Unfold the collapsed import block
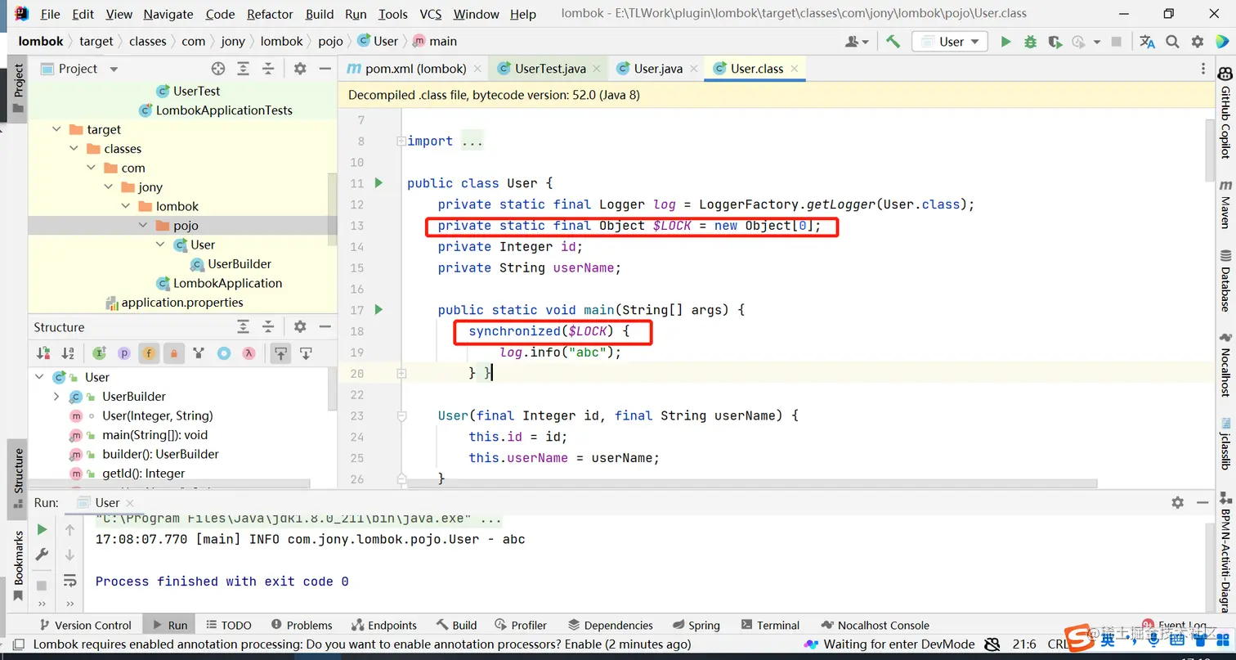 point(401,141)
